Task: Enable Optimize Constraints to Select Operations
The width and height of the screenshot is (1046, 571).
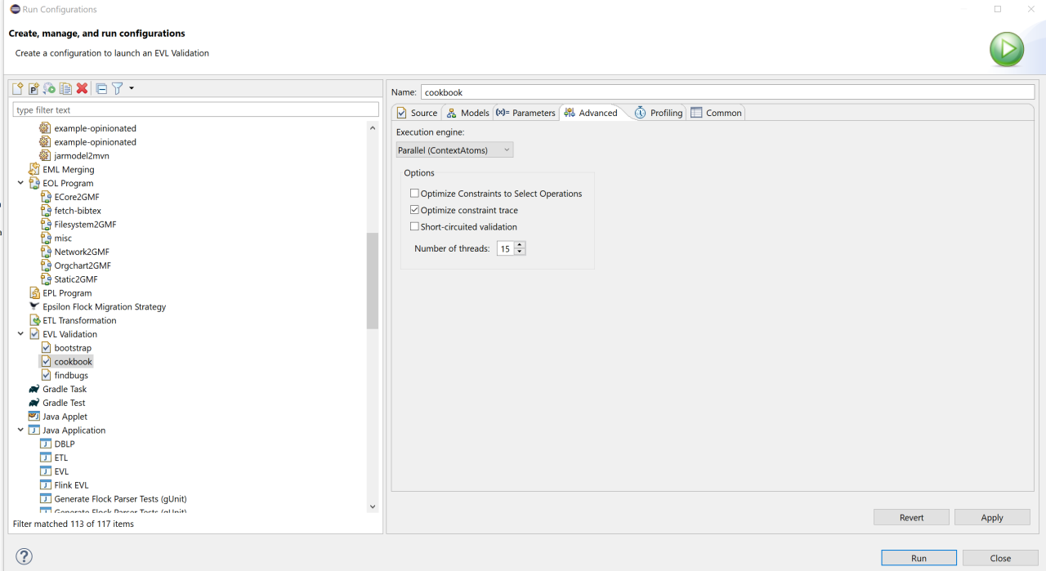Action: pyautogui.click(x=414, y=194)
